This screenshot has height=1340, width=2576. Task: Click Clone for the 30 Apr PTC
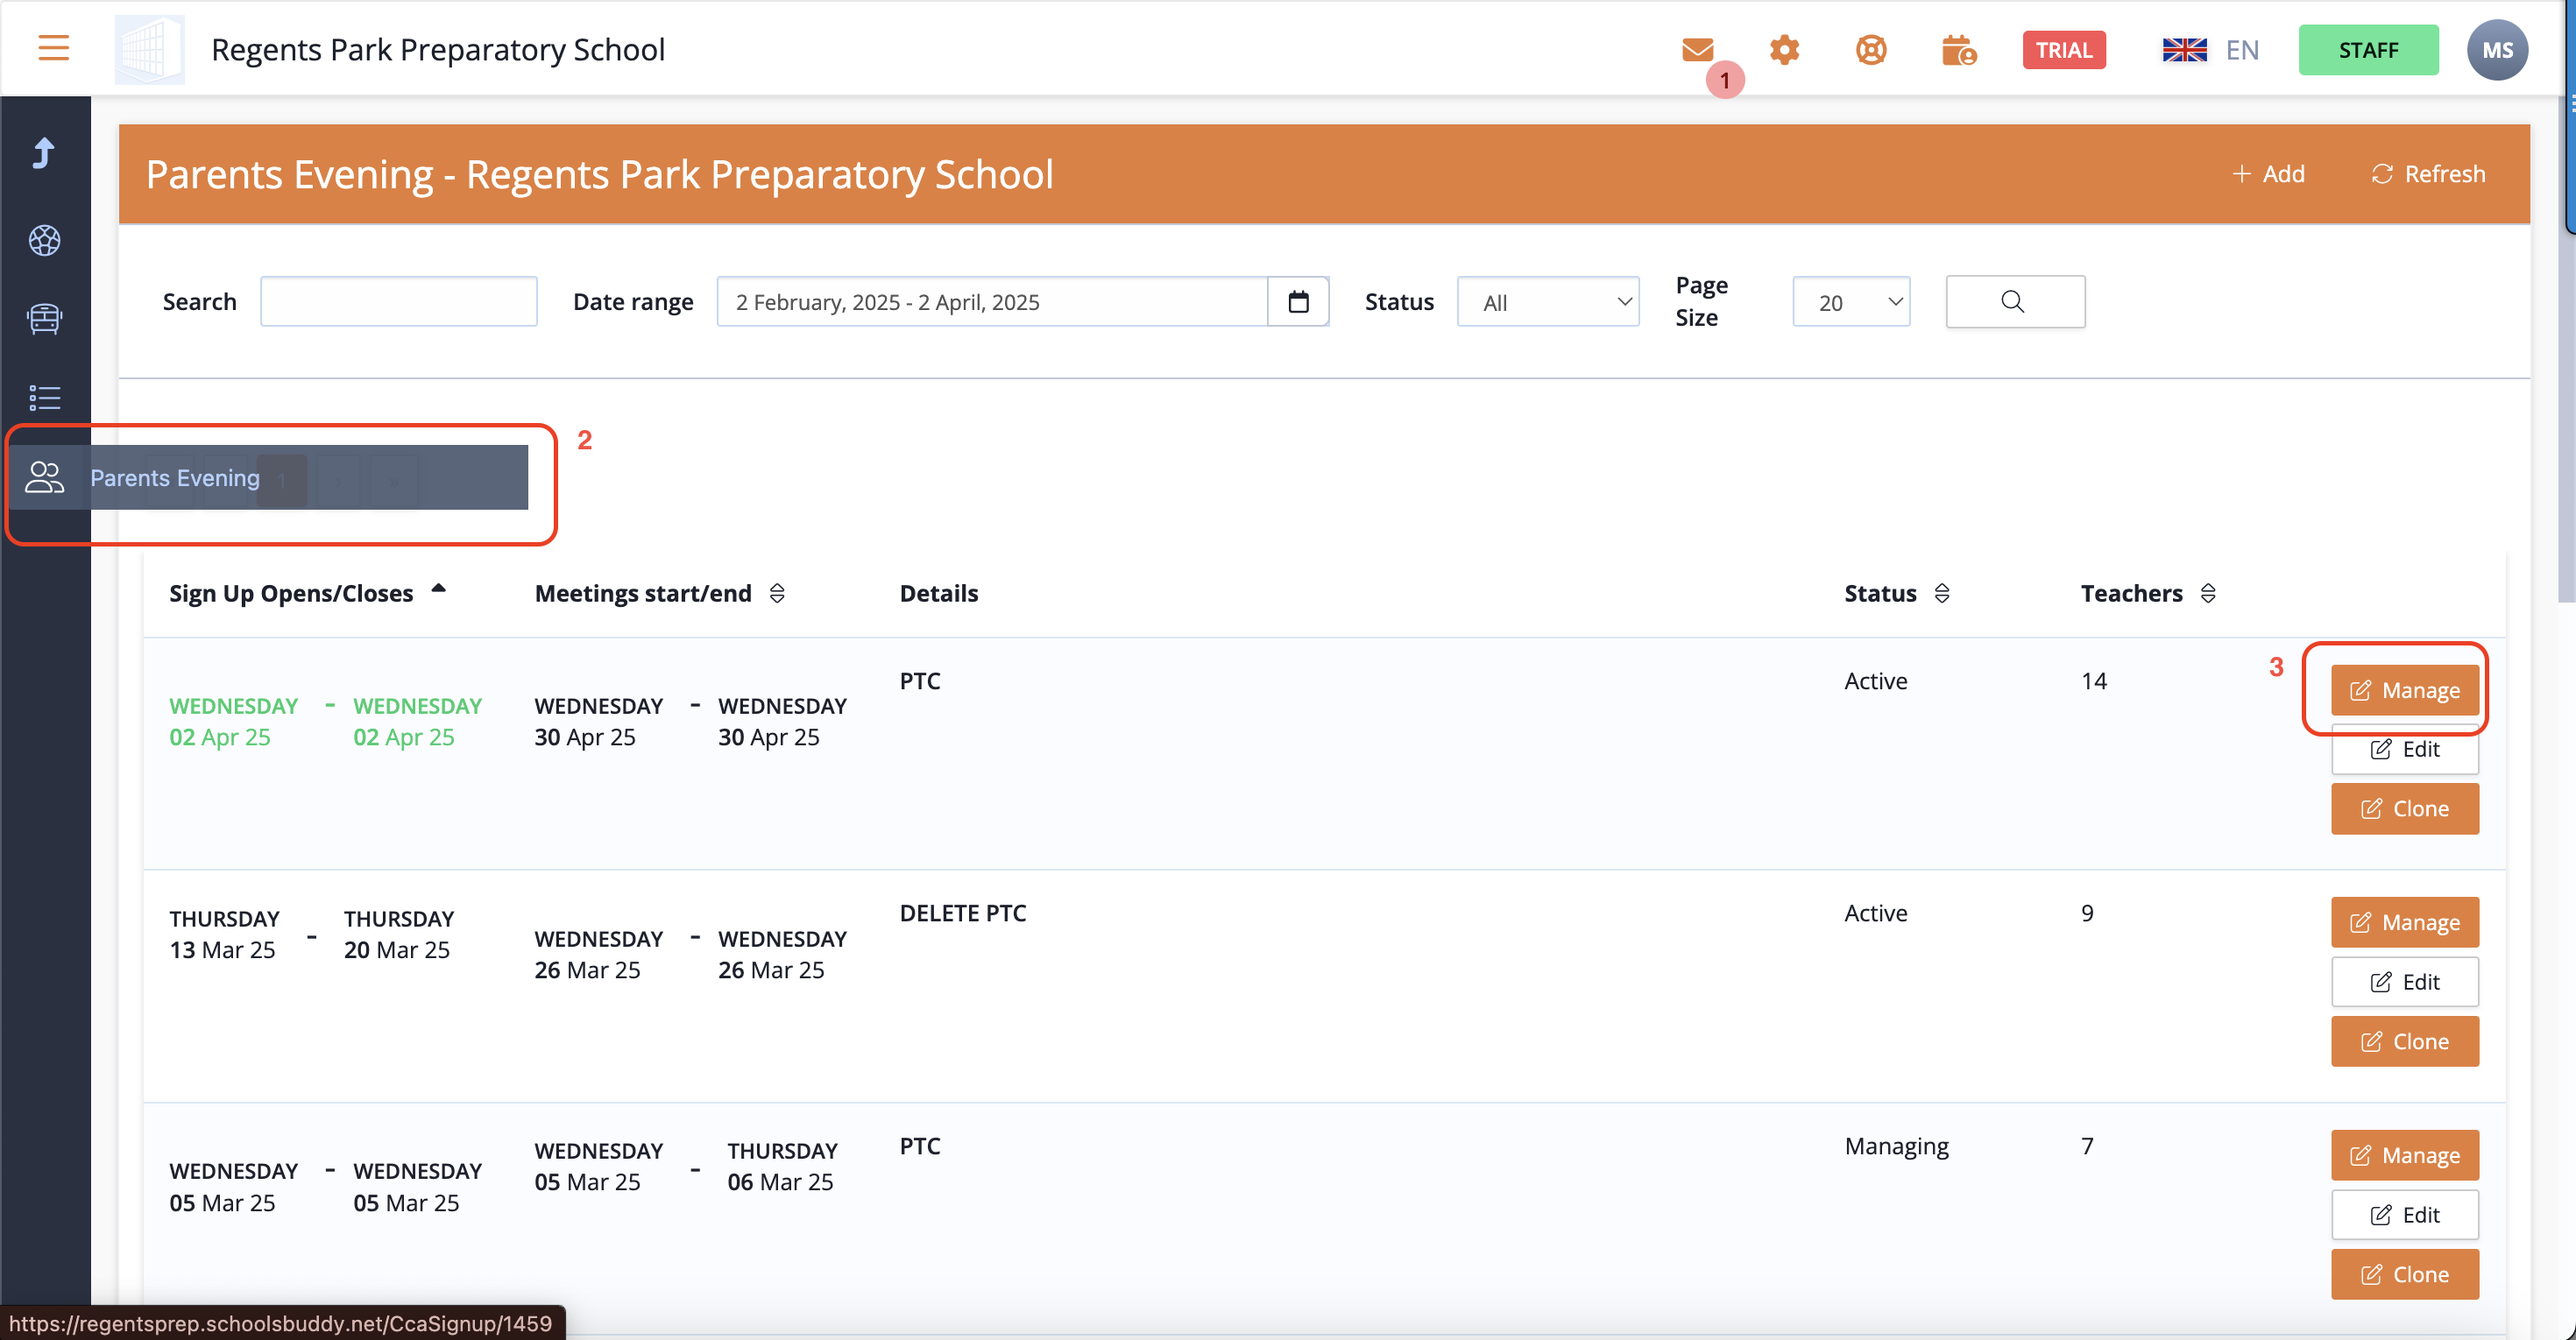[x=2405, y=808]
